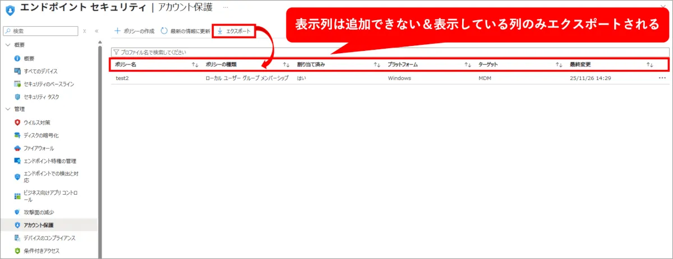The width and height of the screenshot is (673, 259).
Task: Sort by 割り当て済み column arrows
Action: [377, 65]
